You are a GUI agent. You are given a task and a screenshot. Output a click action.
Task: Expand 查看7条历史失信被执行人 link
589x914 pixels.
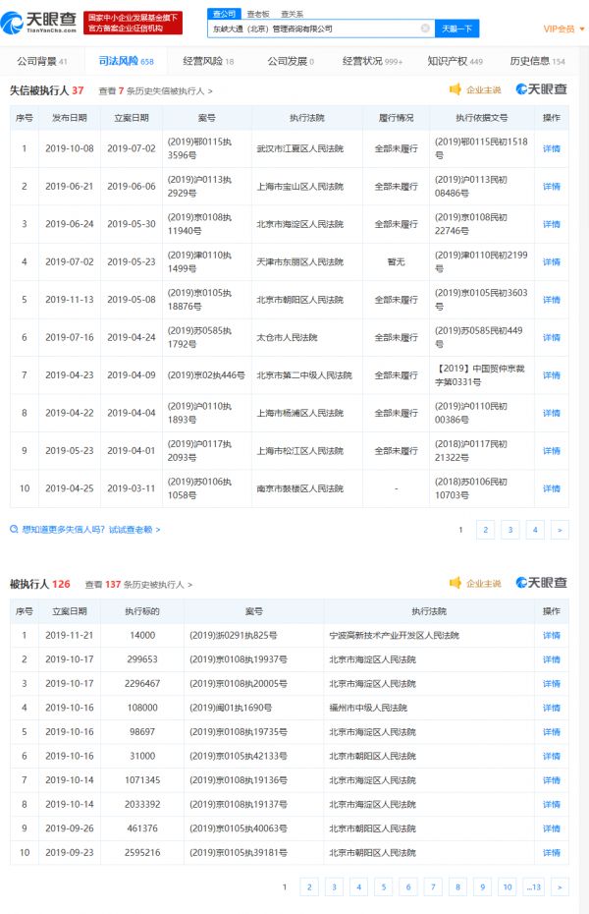click(155, 90)
